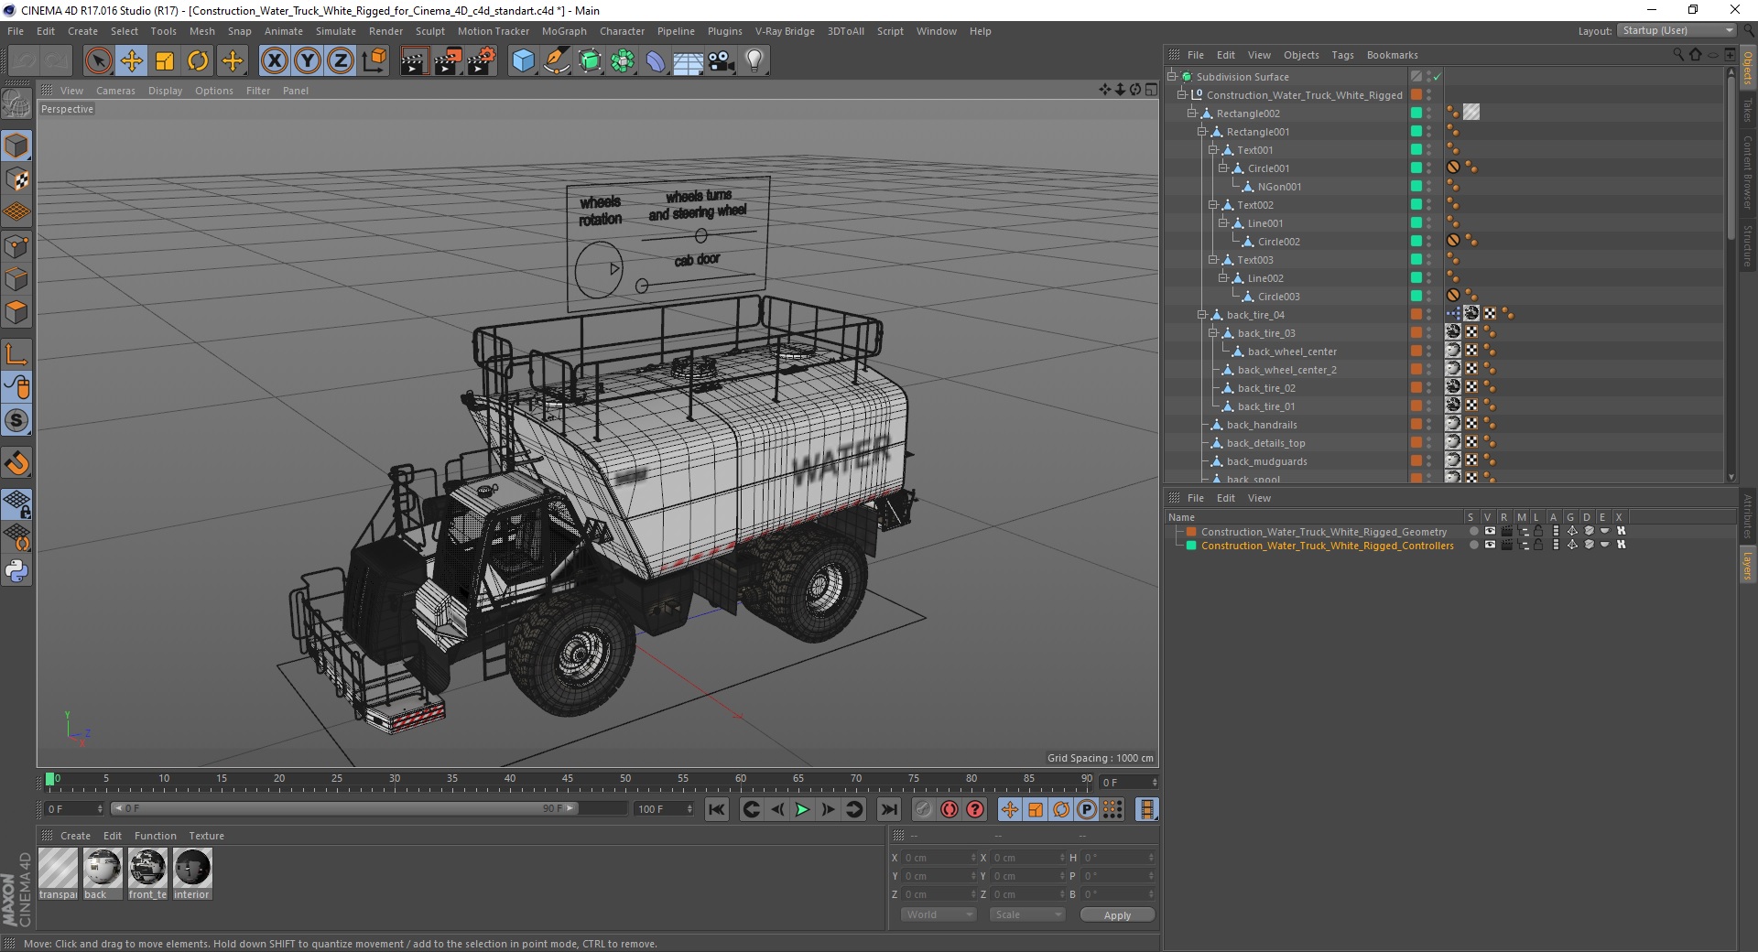This screenshot has height=952, width=1758.
Task: Open viewport Cameras menu
Action: point(115,91)
